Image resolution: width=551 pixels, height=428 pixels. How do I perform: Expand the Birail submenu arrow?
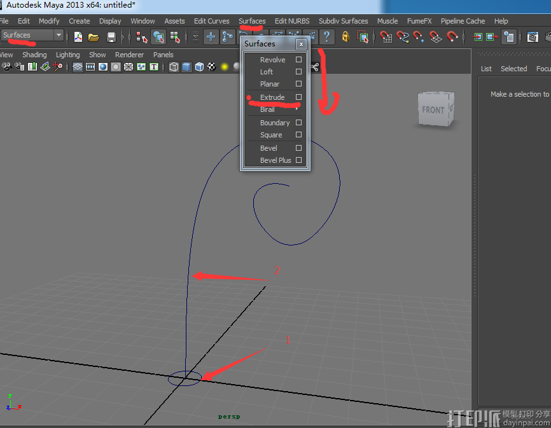coord(297,109)
